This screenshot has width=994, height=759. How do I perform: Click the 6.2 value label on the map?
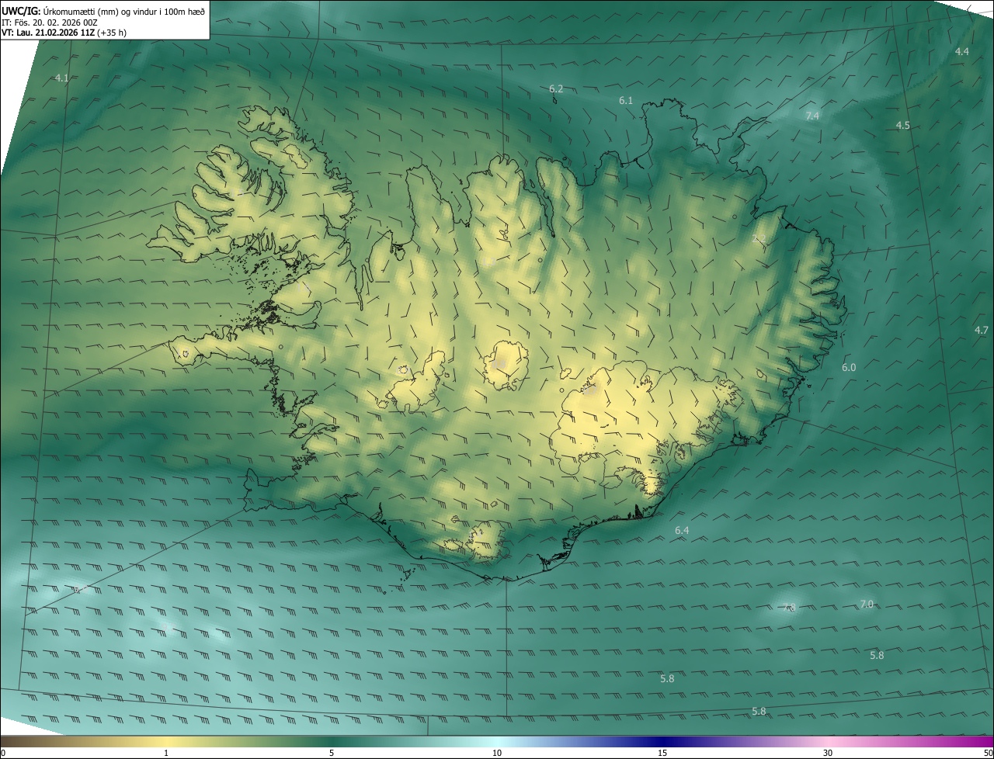(x=556, y=89)
